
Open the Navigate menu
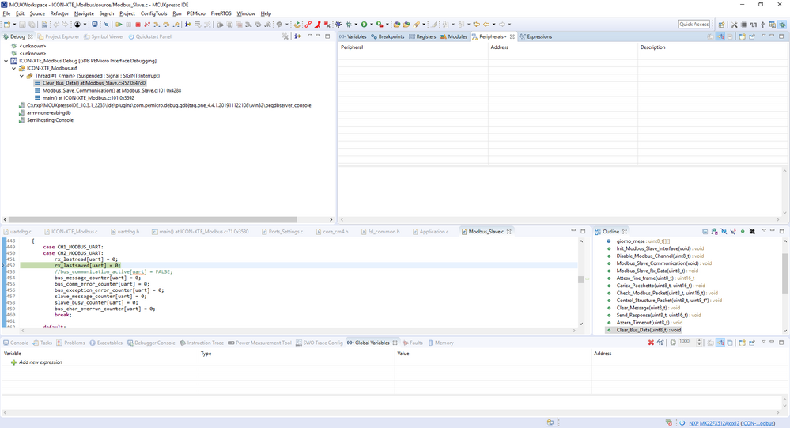pos(84,13)
